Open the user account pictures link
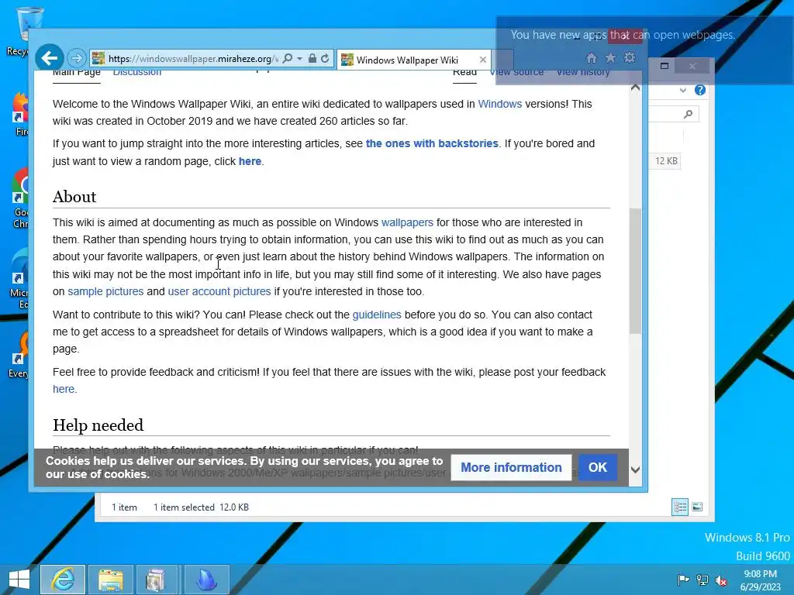Viewport: 794px width, 595px height. 219,291
